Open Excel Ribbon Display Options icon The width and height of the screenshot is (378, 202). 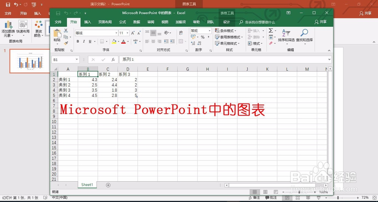(288, 13)
